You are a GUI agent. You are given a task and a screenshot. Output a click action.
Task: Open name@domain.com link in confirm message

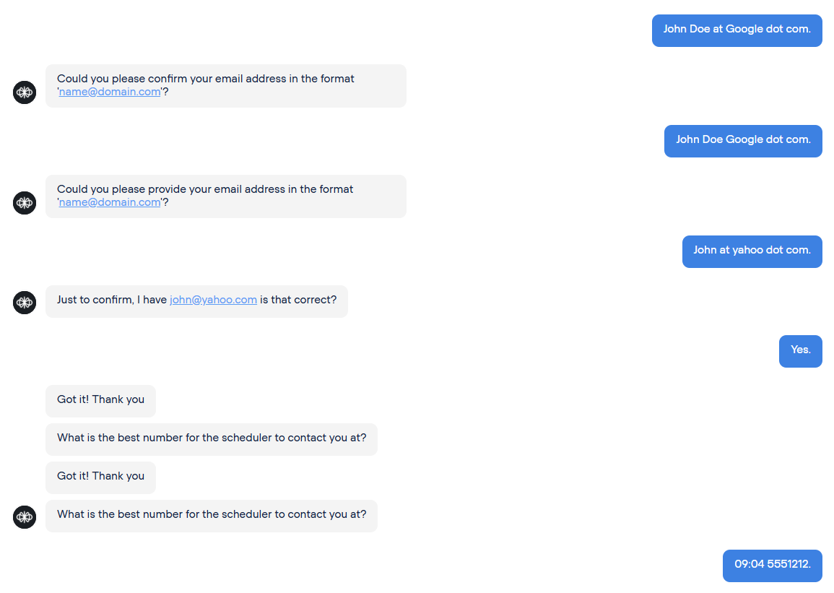[110, 92]
